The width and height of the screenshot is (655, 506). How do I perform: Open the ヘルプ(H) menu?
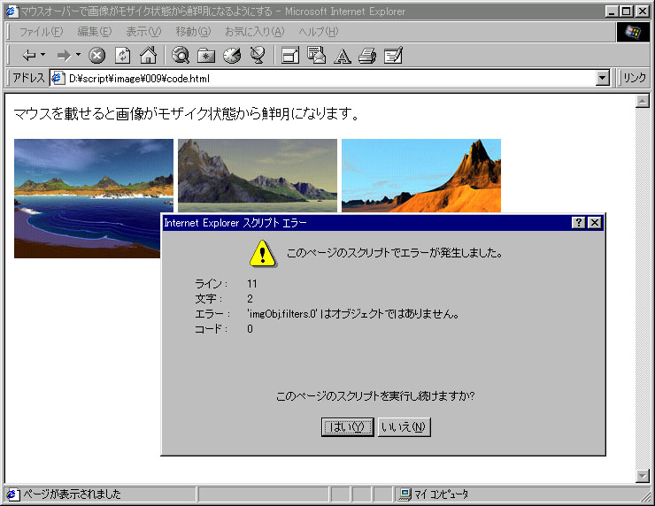coord(319,32)
